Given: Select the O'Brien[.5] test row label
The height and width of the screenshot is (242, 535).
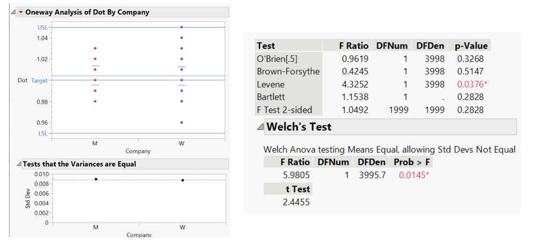Looking at the screenshot, I should (x=277, y=58).
